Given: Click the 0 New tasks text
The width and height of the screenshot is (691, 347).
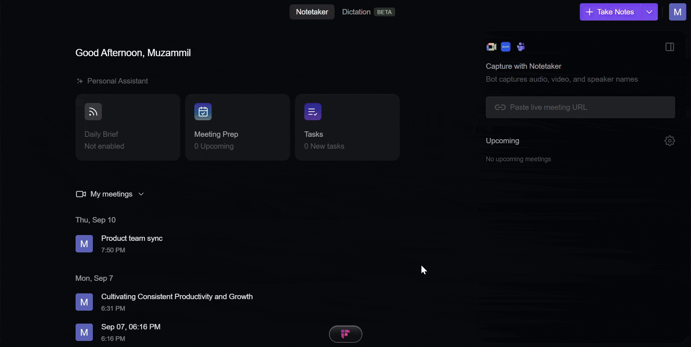Looking at the screenshot, I should [x=324, y=146].
